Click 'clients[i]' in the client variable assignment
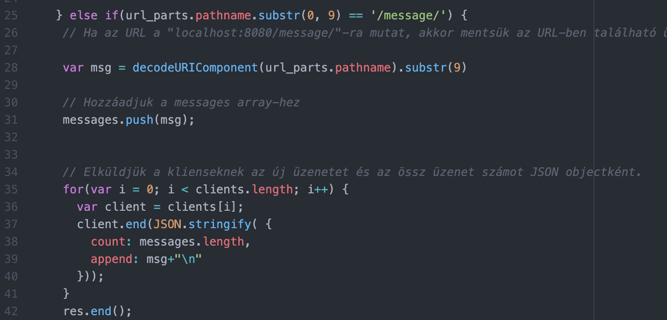 (202, 207)
